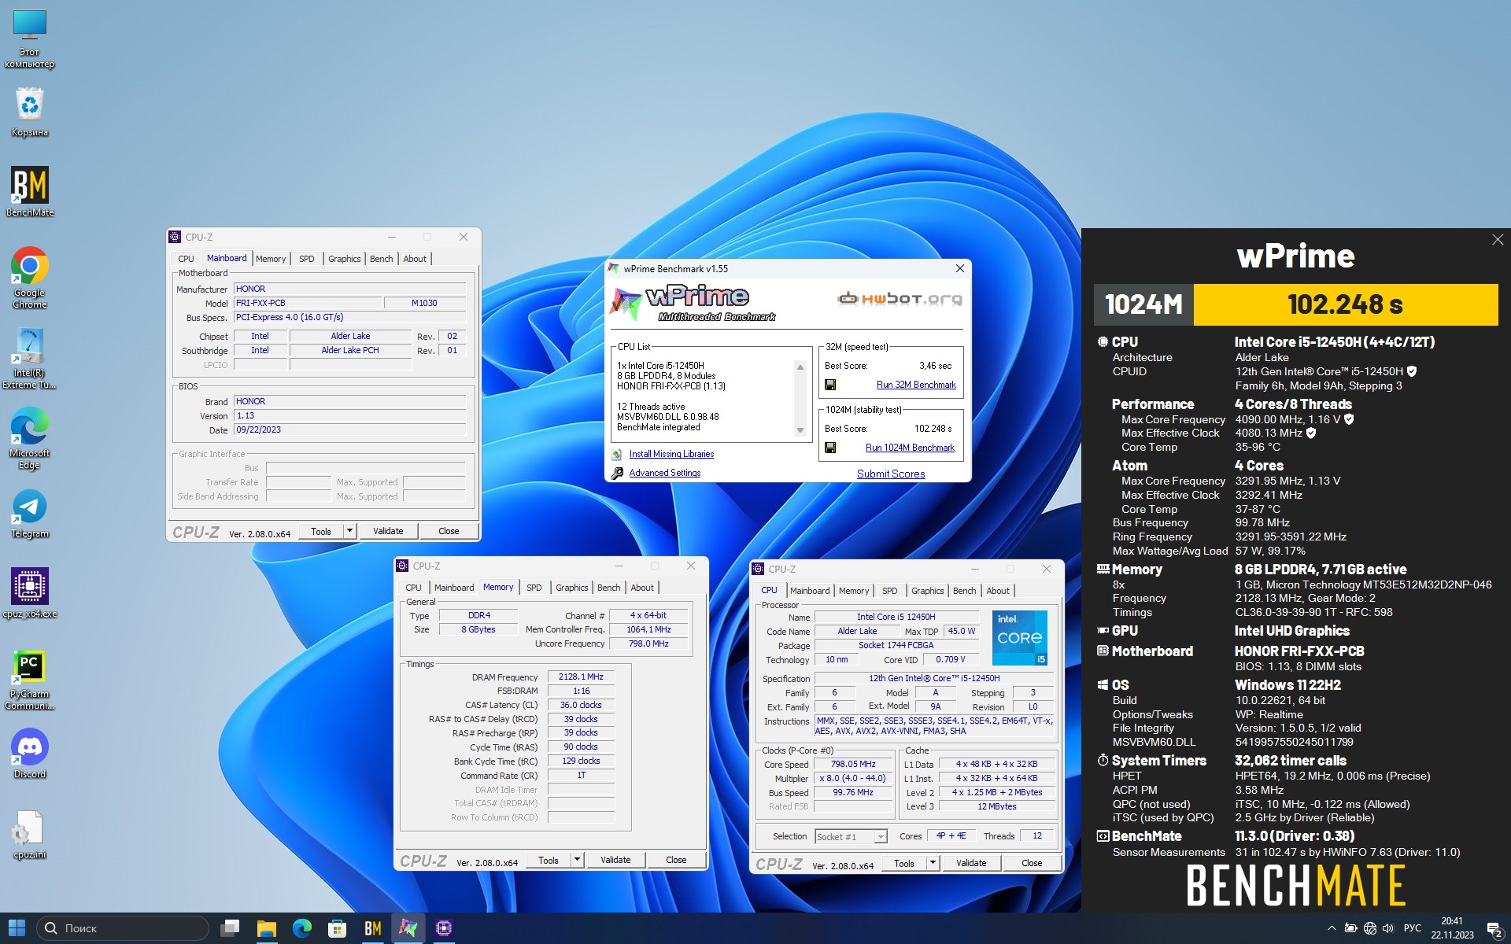Switch to BenchMate taskbar icon
Viewport: 1511px width, 944px height.
pyautogui.click(x=373, y=928)
